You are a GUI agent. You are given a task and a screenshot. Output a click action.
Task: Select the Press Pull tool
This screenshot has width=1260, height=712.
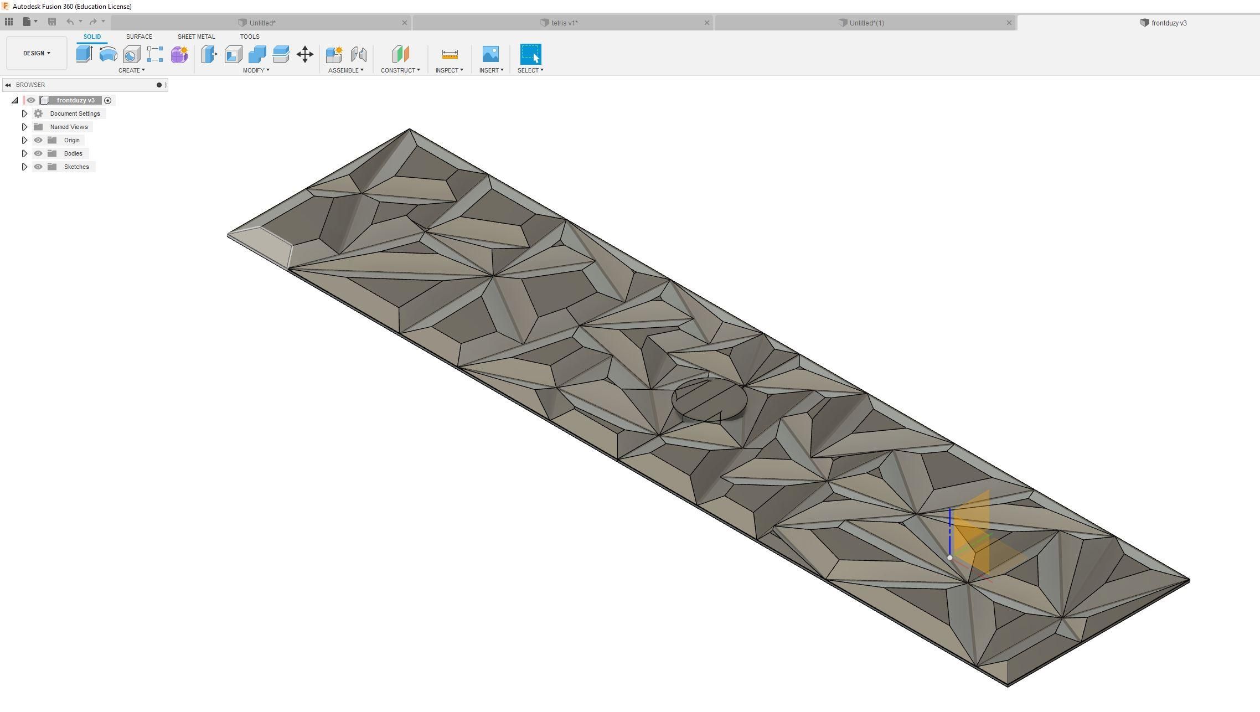tap(209, 54)
